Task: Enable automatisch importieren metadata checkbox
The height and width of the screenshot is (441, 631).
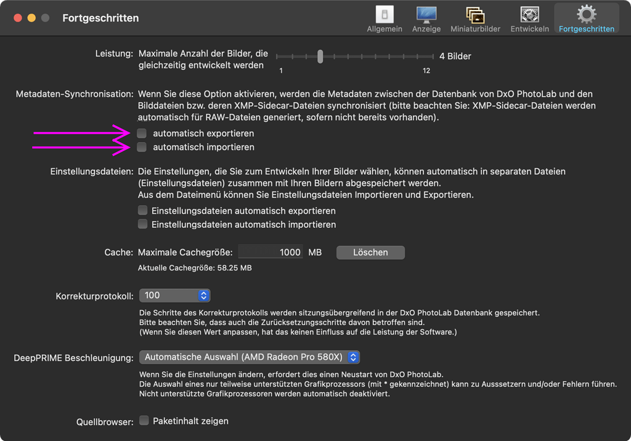Action: click(142, 147)
